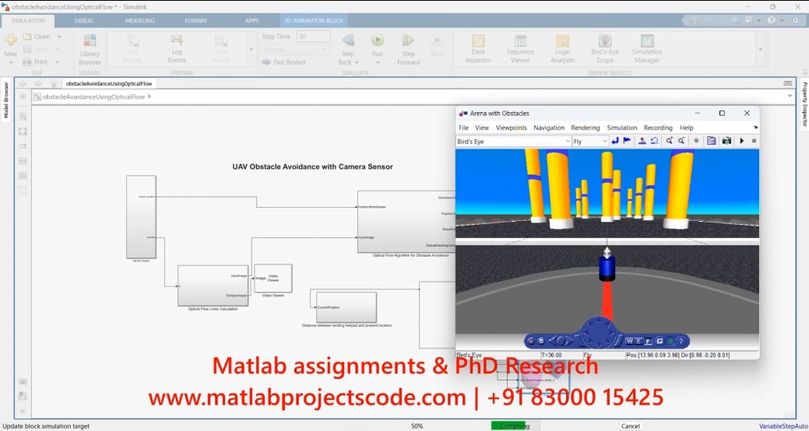This screenshot has width=809, height=431.
Task: Click create viewpoint flag icon in Arena window
Action: (x=627, y=141)
